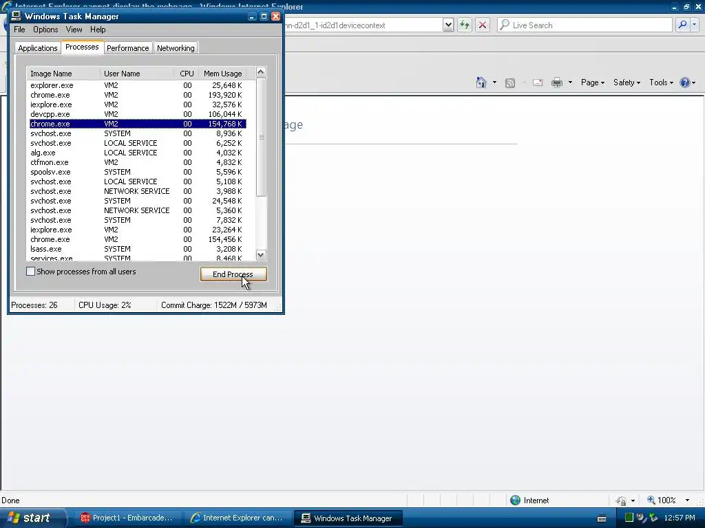The width and height of the screenshot is (705, 528).
Task: Open Task Manager View menu
Action: click(x=74, y=30)
